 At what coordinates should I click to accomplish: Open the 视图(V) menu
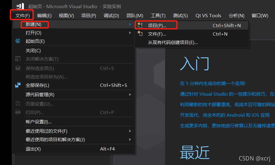(66, 16)
